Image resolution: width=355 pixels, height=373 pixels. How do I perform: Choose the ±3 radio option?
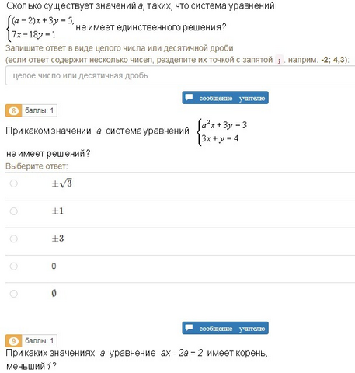(13, 239)
